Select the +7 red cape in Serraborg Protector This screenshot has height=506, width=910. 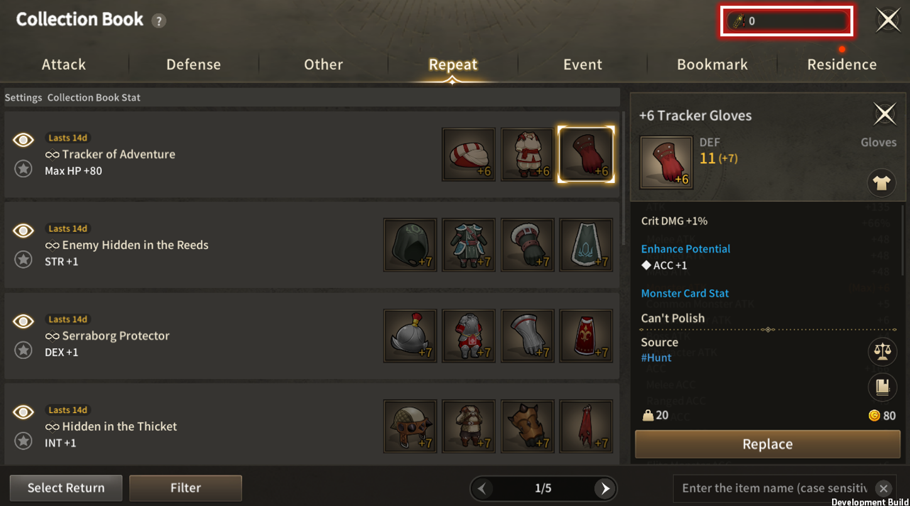click(x=586, y=336)
